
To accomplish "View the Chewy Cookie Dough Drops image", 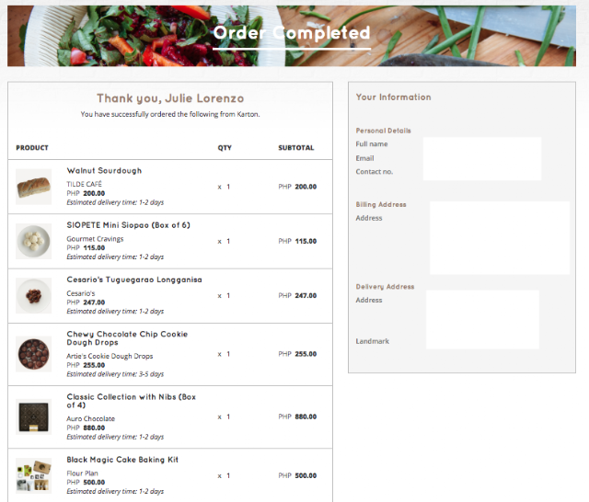I will [33, 354].
